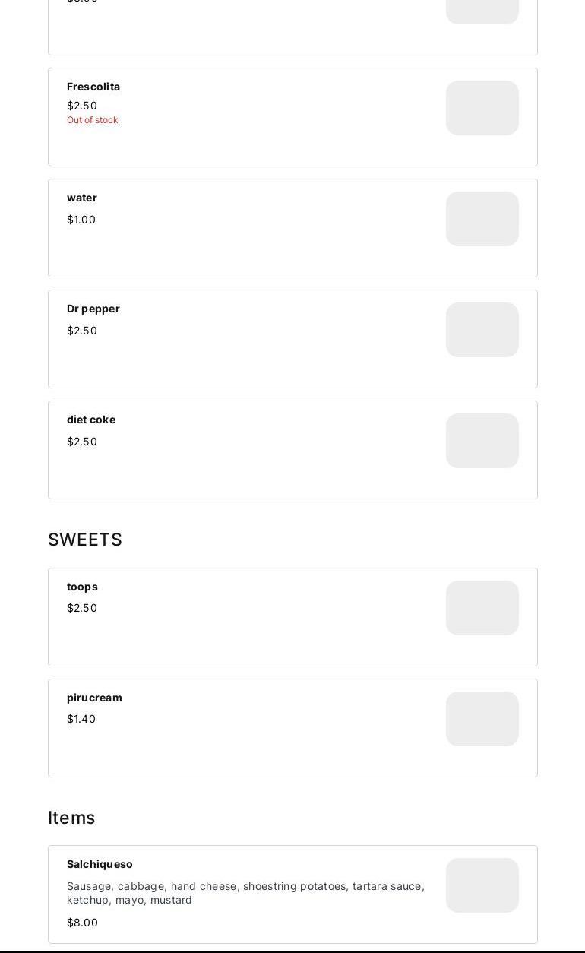Open the water menu item title
The image size is (585, 953).
pos(82,198)
